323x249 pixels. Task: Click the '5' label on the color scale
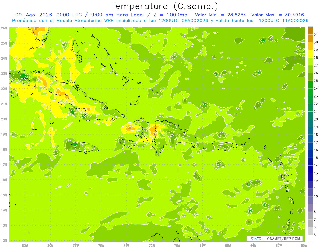(x=315, y=235)
